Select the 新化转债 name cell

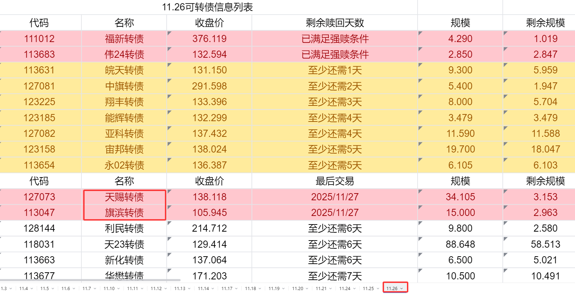[124, 260]
